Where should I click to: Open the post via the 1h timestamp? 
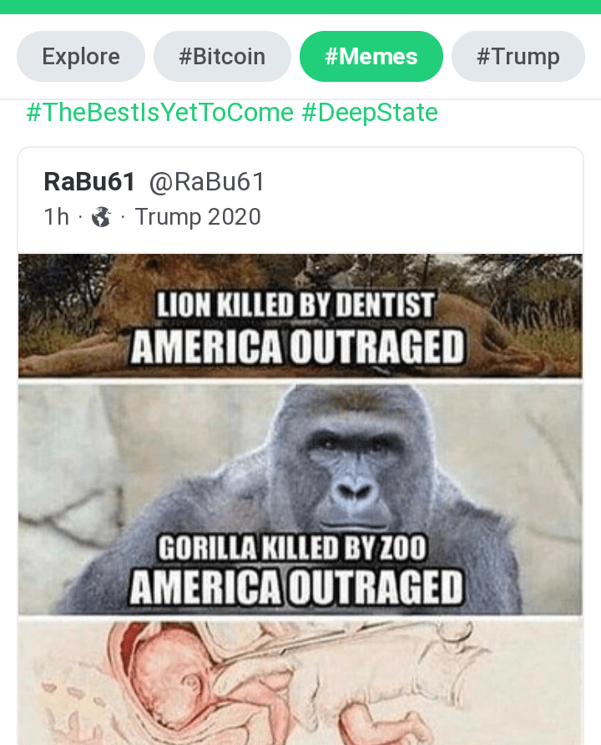(x=56, y=217)
